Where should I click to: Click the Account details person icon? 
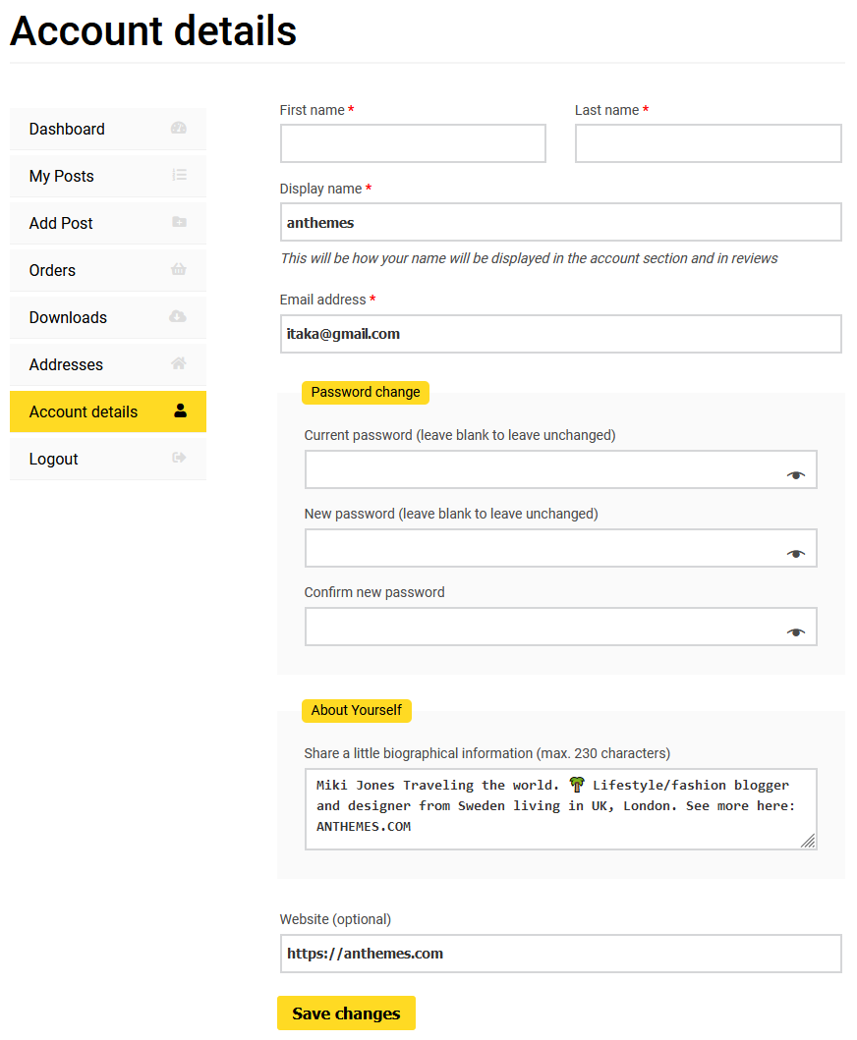coord(179,411)
